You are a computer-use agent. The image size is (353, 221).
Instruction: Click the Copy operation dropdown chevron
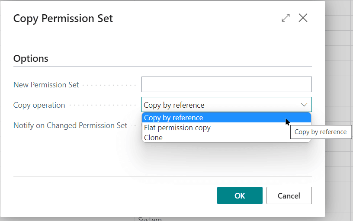[x=304, y=105]
